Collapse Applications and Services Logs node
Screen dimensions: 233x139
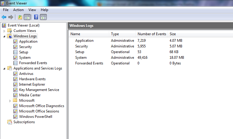[4, 69]
